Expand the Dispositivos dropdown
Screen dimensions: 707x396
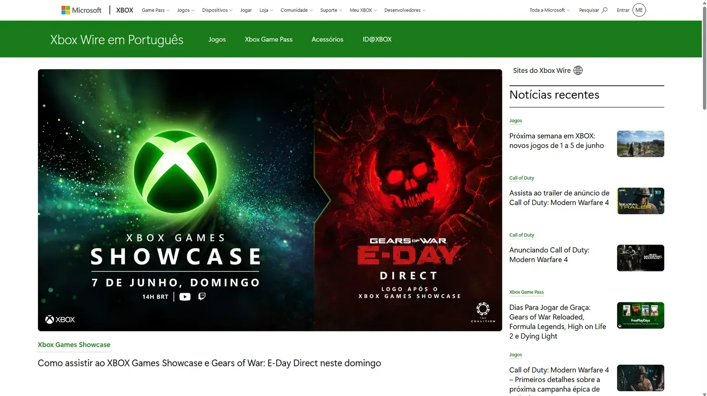click(217, 10)
